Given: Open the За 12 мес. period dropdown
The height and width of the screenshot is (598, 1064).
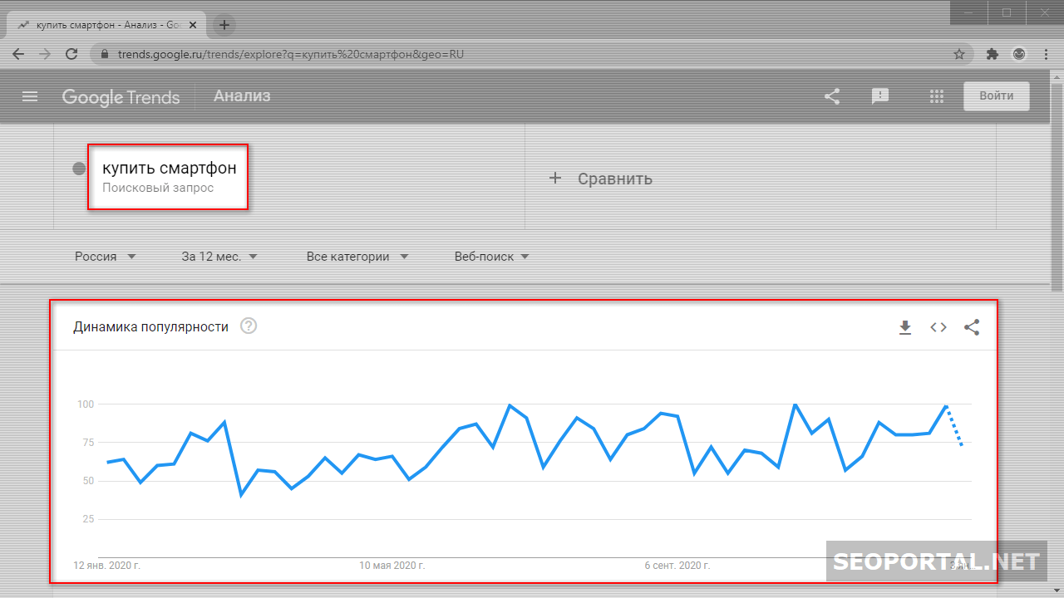Looking at the screenshot, I should click(219, 257).
